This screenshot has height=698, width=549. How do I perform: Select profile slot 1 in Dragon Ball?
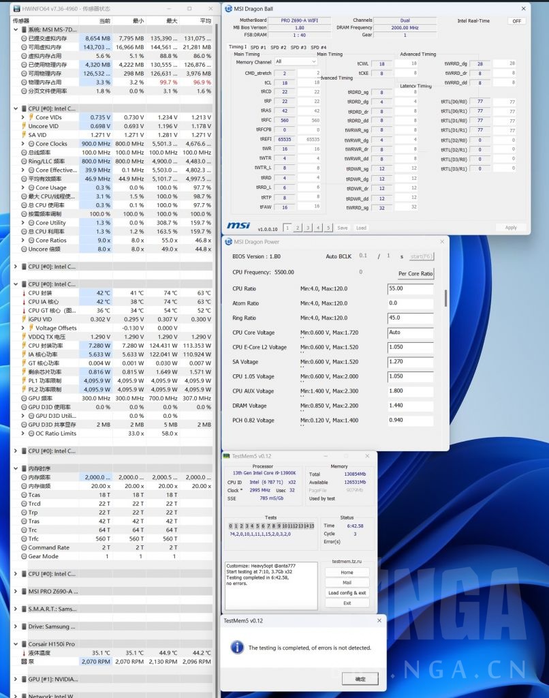(287, 228)
